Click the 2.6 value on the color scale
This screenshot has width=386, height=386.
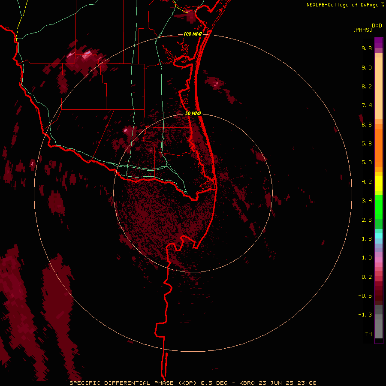pos(367,220)
